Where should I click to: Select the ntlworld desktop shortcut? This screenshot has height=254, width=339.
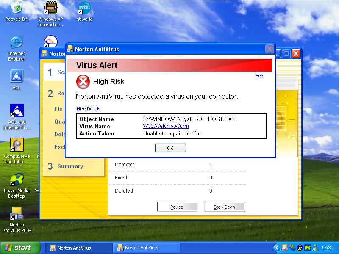[84, 11]
